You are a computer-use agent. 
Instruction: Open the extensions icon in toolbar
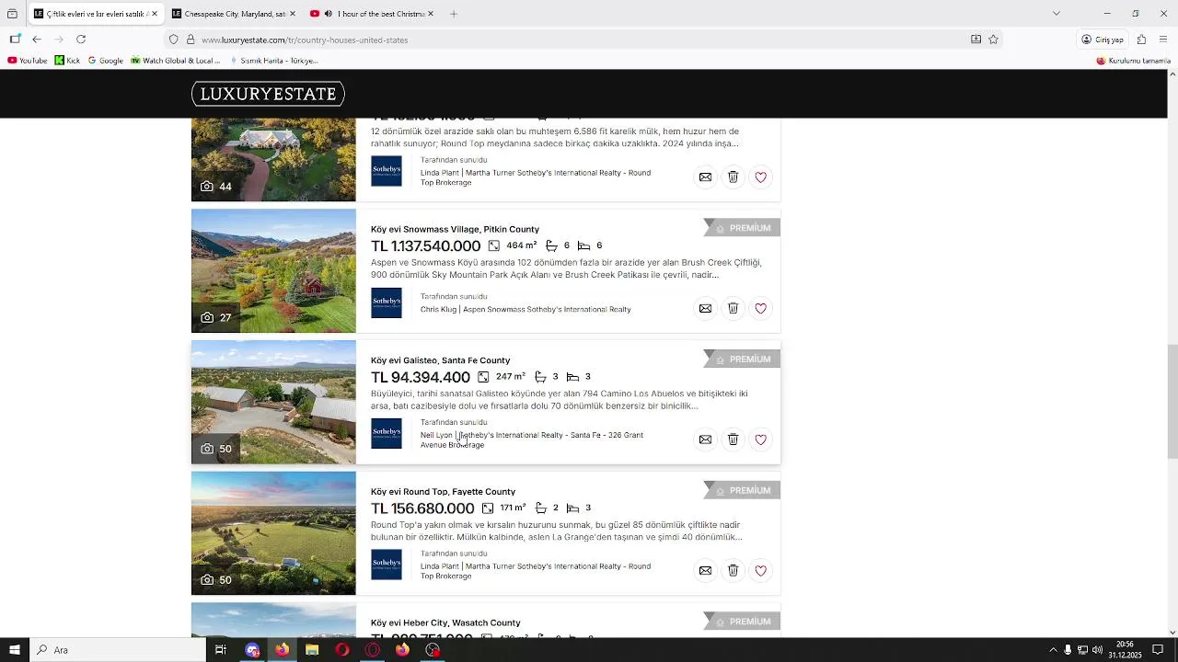coord(1141,40)
